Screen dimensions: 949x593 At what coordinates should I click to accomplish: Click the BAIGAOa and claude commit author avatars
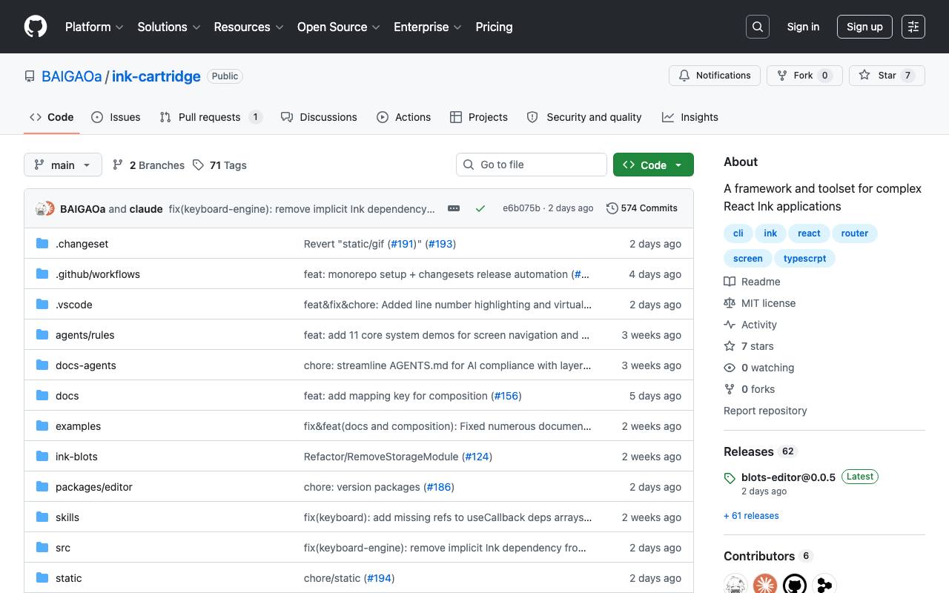click(x=45, y=208)
